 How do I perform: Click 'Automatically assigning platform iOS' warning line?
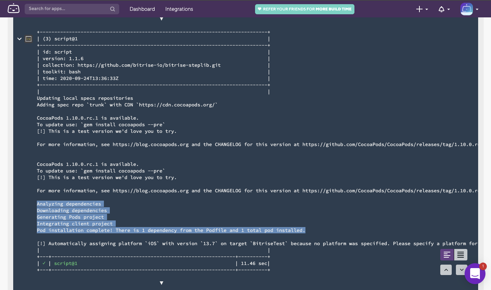(257, 244)
